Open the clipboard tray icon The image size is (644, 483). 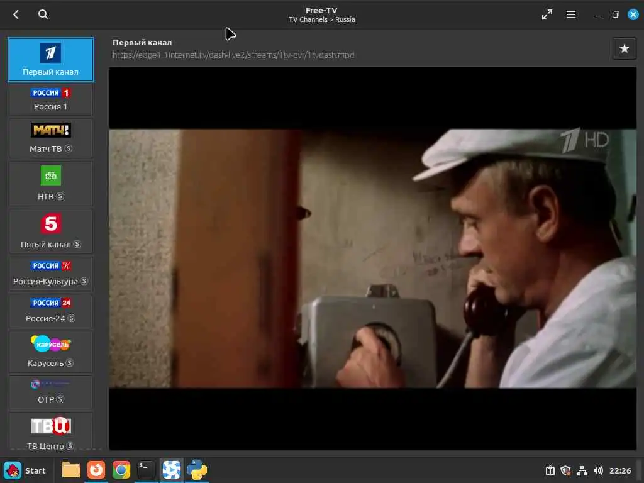[x=550, y=470]
